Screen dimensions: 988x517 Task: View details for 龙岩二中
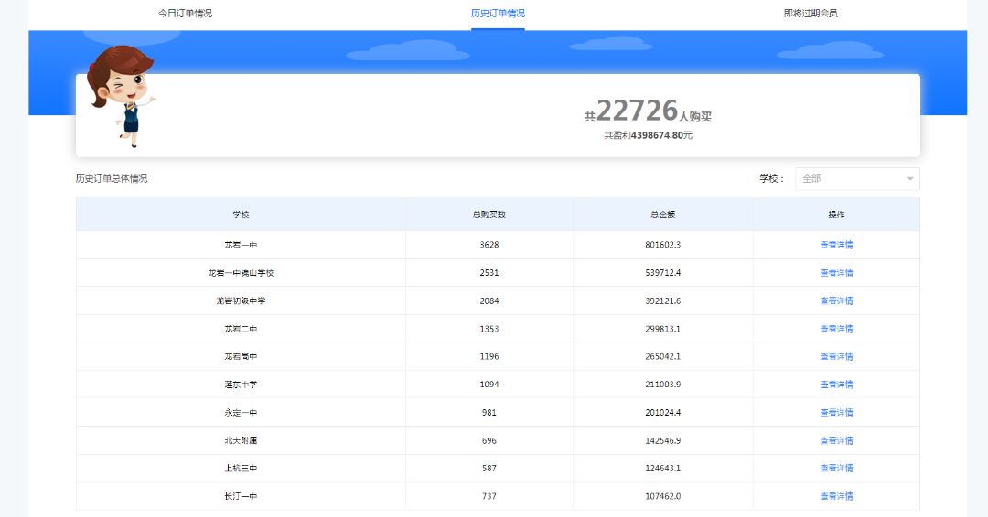tap(836, 329)
